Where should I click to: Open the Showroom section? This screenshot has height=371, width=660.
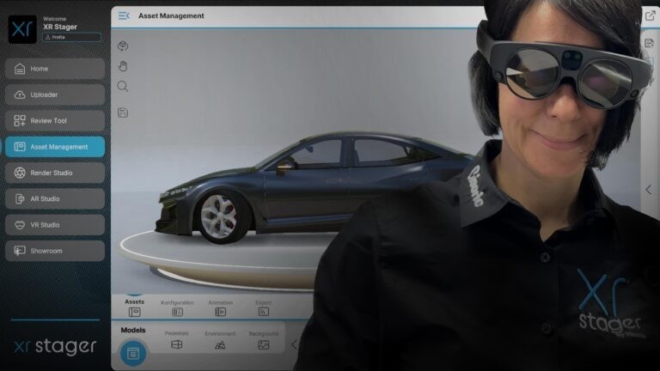(55, 251)
